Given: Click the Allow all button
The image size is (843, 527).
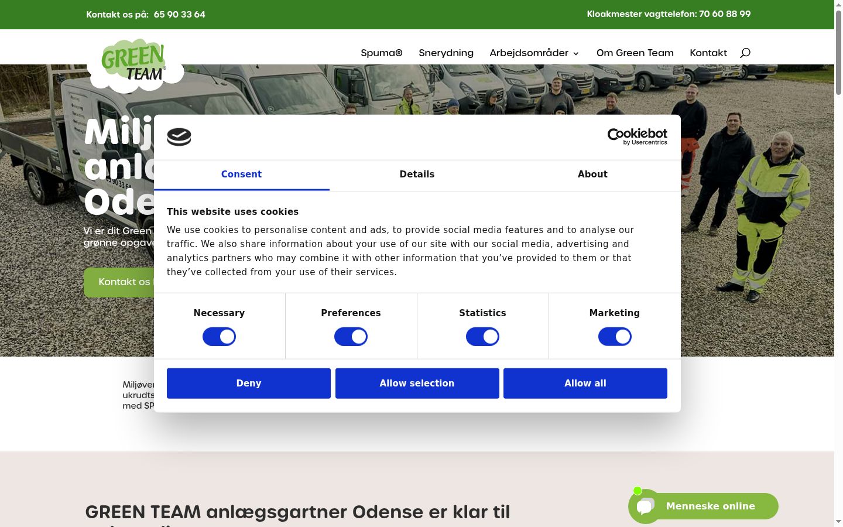Looking at the screenshot, I should click(585, 384).
